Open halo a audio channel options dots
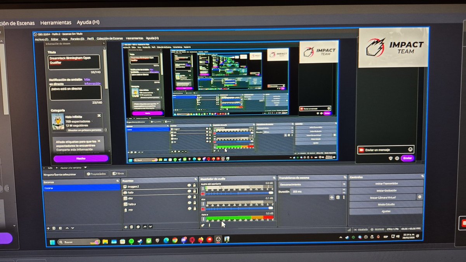 click(x=203, y=219)
